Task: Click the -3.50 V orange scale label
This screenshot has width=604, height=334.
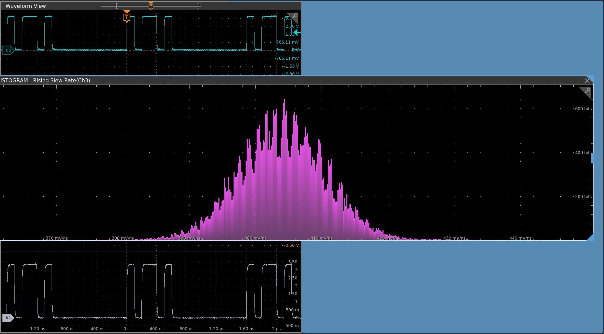Action: click(x=291, y=245)
